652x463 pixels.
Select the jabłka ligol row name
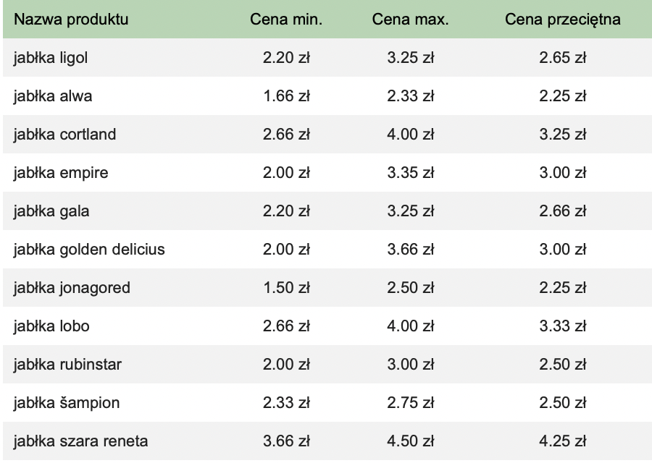pyautogui.click(x=50, y=58)
